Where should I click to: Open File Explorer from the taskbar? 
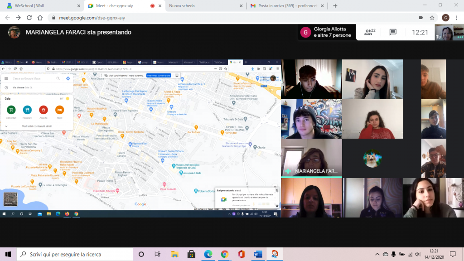point(174,254)
